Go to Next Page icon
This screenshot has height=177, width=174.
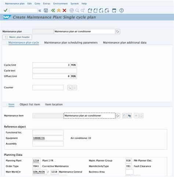(x=101, y=10)
